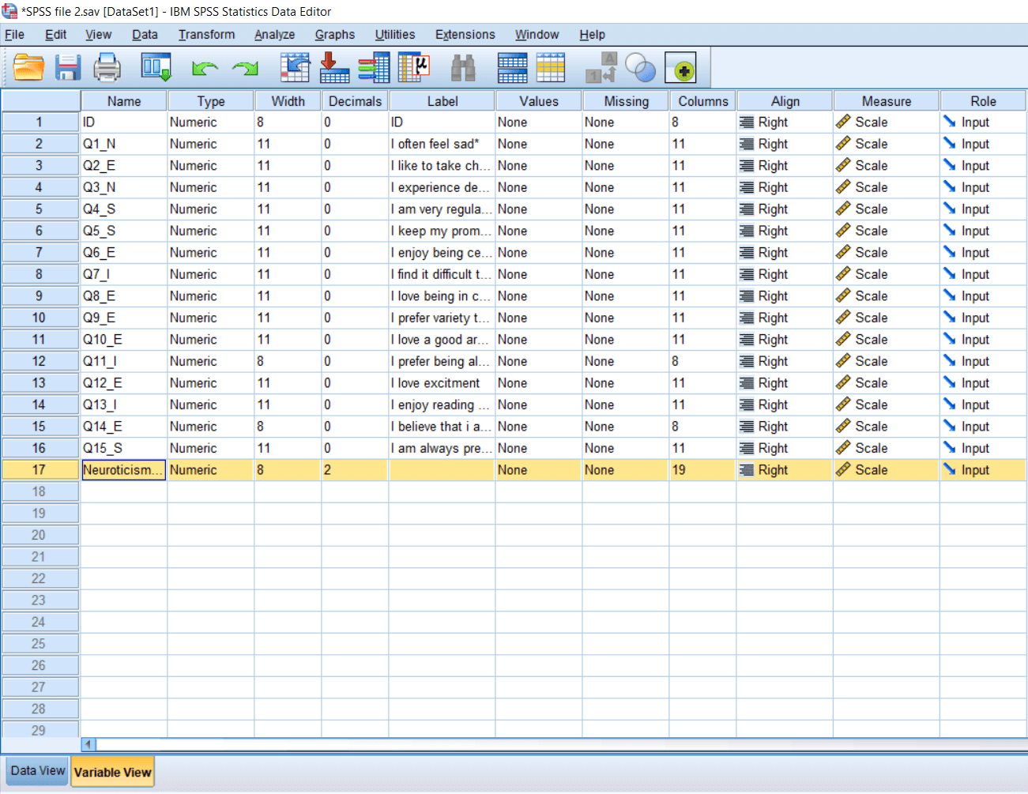Image resolution: width=1028 pixels, height=794 pixels.
Task: Open Measure dropdown cell for Neuroticism row
Action: coord(885,470)
